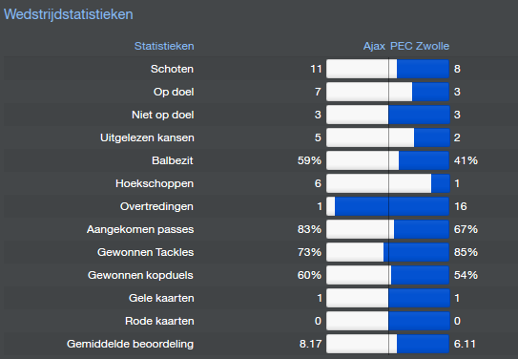Select the Gewonnen kopduels label
This screenshot has height=359, width=518.
coord(140,275)
